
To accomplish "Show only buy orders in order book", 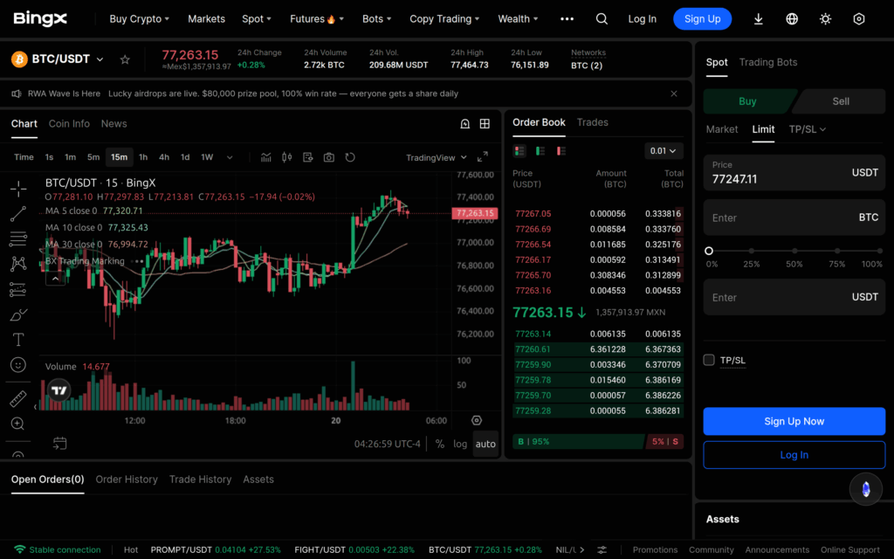I will [540, 151].
